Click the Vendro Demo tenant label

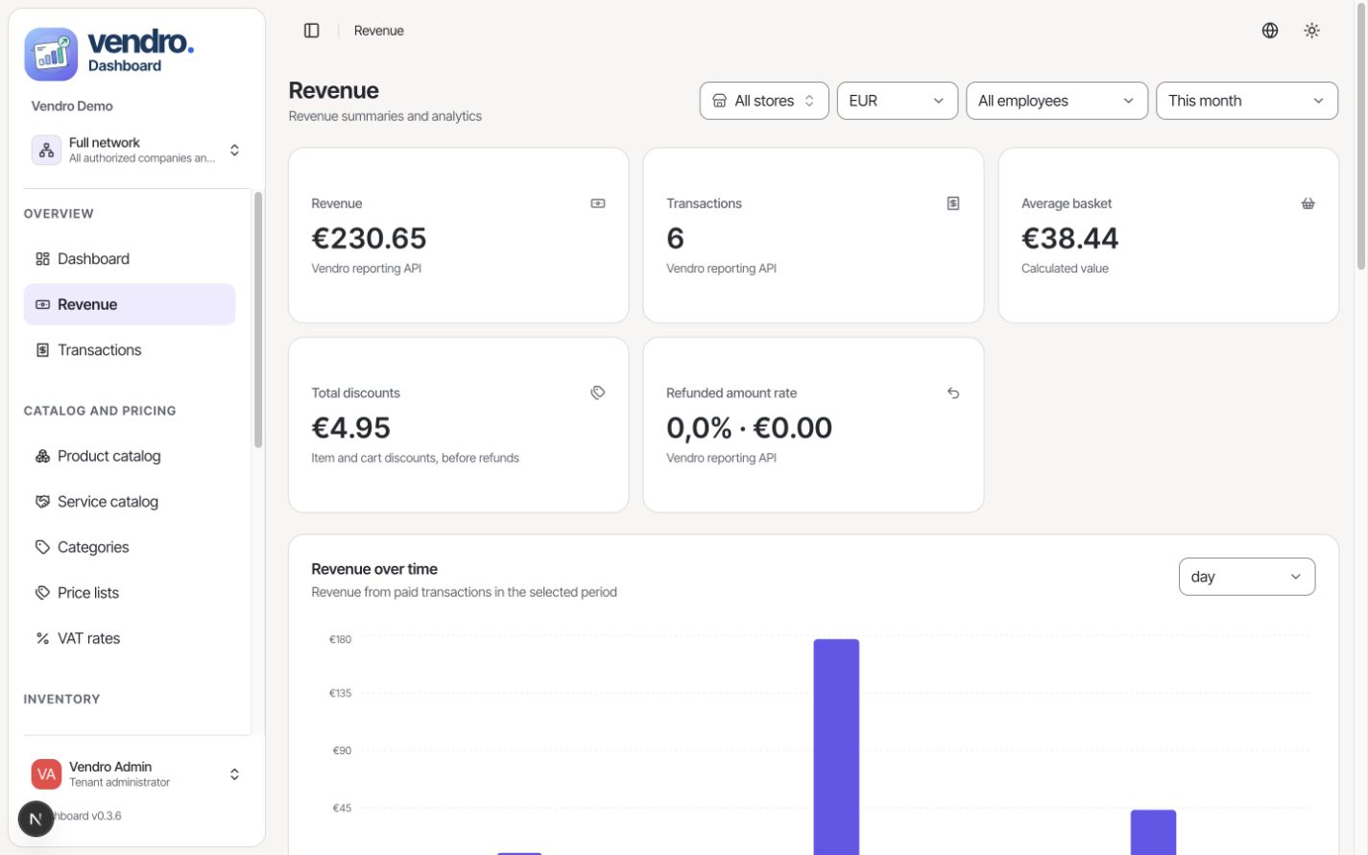72,107
